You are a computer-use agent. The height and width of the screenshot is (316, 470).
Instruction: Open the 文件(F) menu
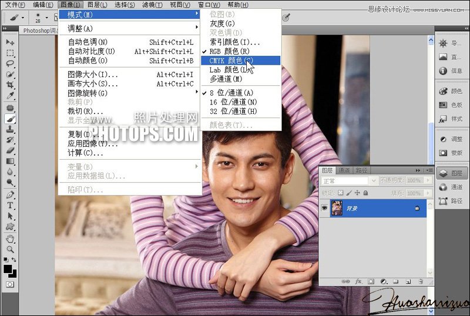pyautogui.click(x=15, y=5)
